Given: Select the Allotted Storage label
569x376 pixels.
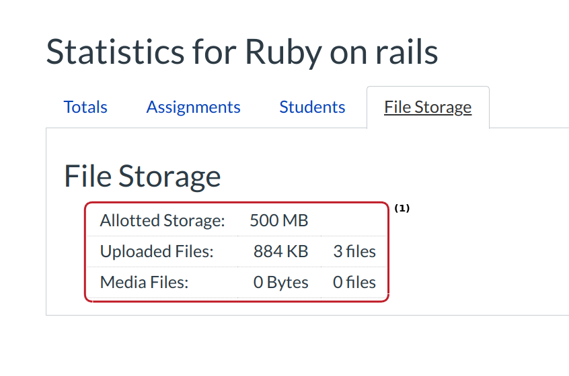Looking at the screenshot, I should pyautogui.click(x=162, y=220).
